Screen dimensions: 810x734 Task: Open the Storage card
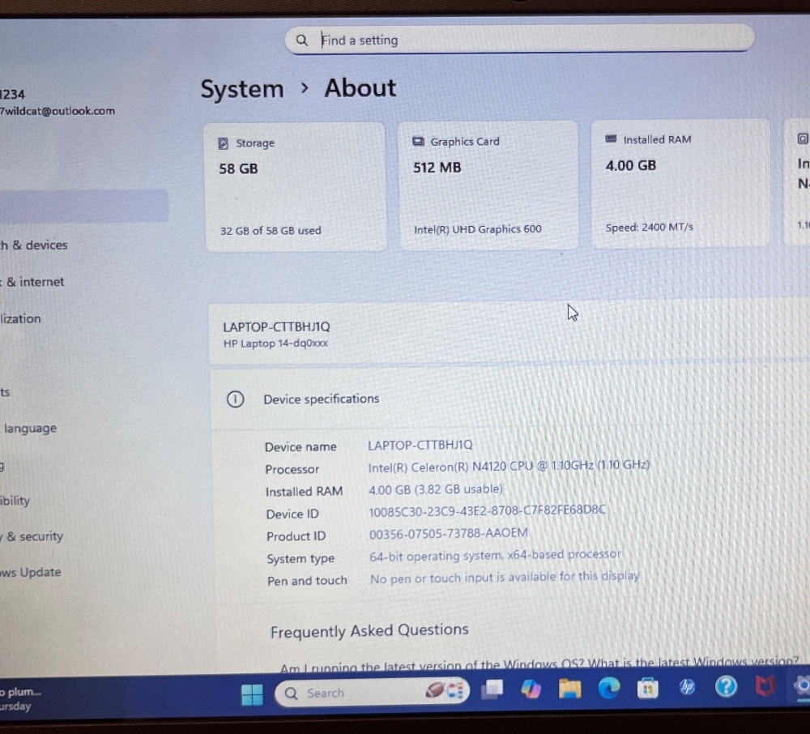tap(294, 186)
